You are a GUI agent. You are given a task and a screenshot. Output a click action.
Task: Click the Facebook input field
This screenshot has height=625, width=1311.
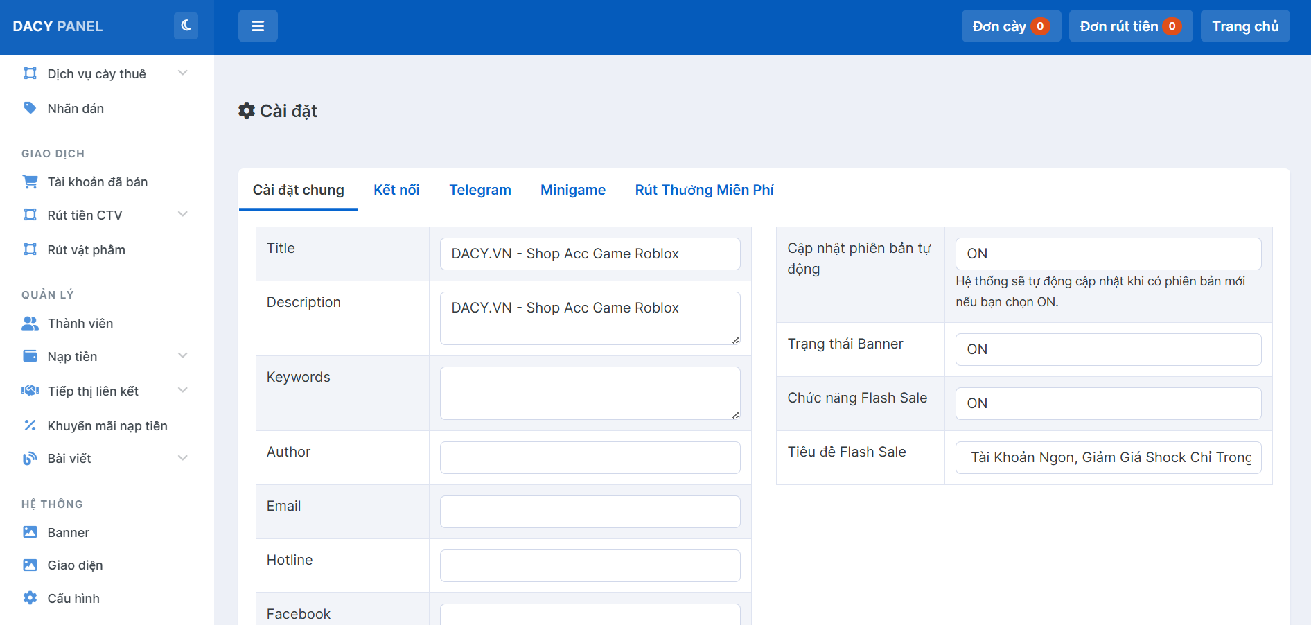pos(590,614)
